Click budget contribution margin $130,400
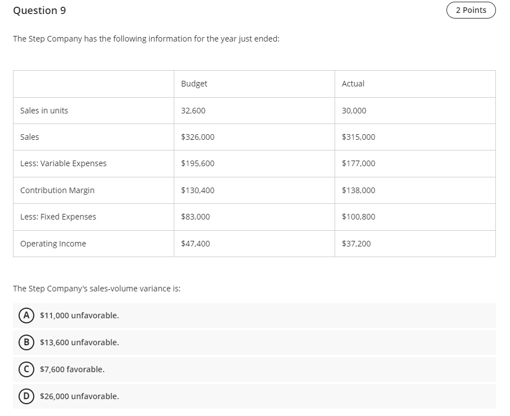Image resolution: width=510 pixels, height=416 pixels. pos(198,190)
